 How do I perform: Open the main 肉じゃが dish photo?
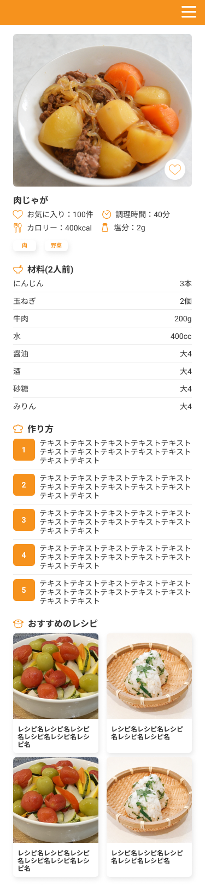(102, 110)
